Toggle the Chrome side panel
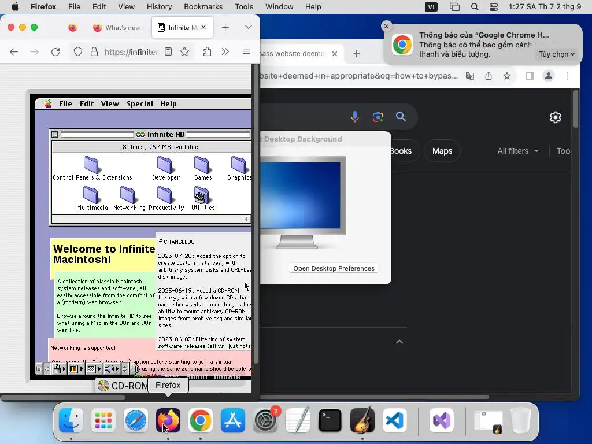This screenshot has width=592, height=444. [x=530, y=76]
